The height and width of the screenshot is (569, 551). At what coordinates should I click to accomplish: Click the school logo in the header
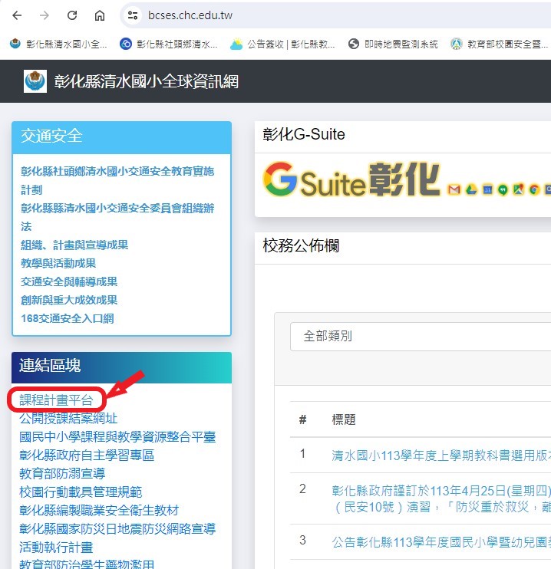(x=35, y=81)
